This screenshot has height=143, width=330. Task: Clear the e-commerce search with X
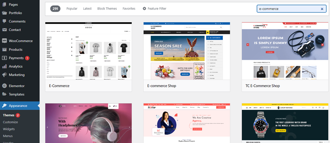(322, 9)
